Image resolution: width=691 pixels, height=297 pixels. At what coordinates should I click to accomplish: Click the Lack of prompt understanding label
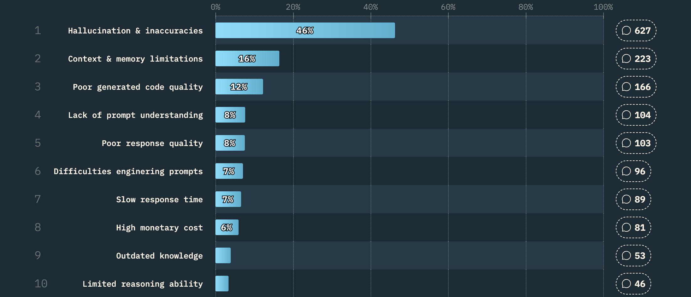point(135,115)
